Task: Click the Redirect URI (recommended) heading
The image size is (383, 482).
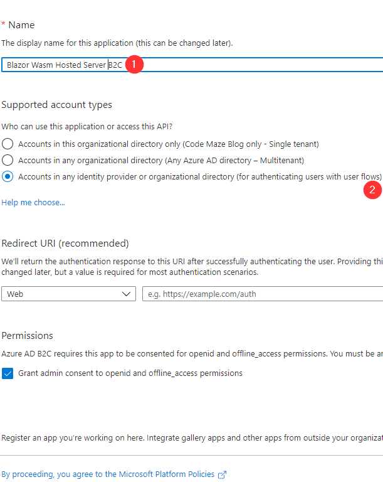Action: pos(65,244)
